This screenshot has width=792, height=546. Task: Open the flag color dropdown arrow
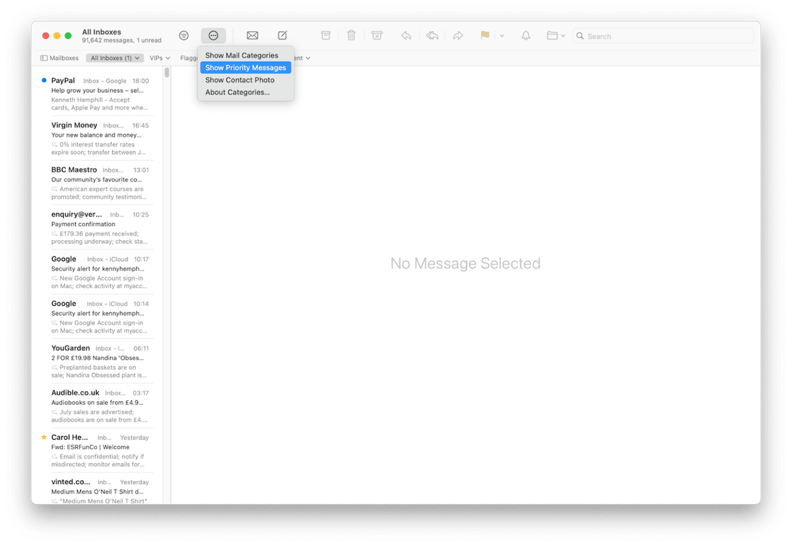point(502,36)
